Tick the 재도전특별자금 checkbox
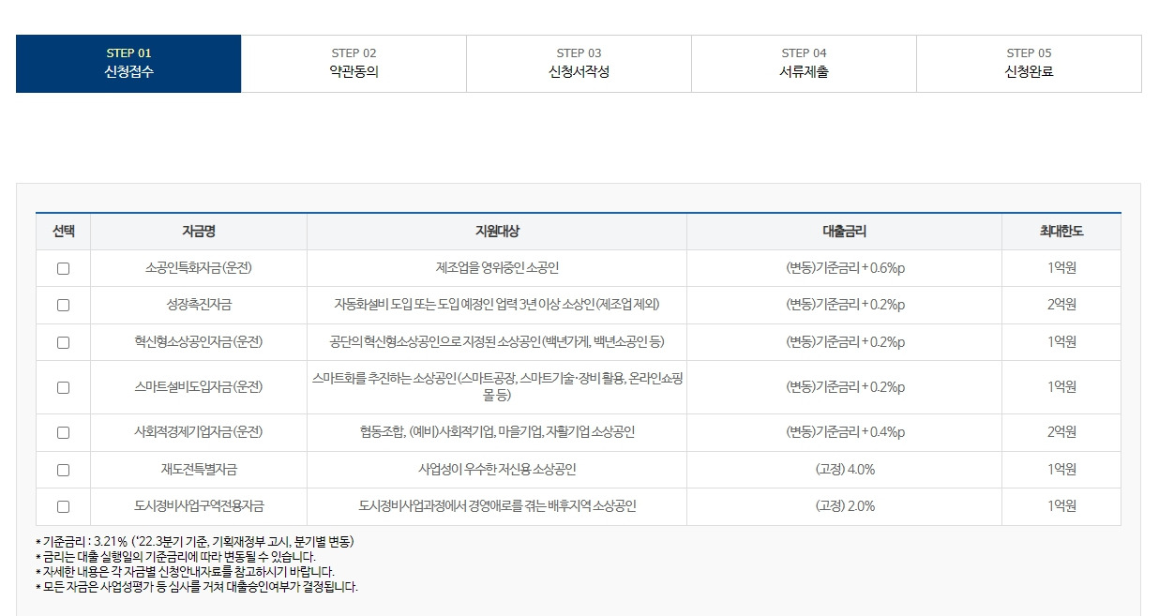1159x616 pixels. point(63,470)
